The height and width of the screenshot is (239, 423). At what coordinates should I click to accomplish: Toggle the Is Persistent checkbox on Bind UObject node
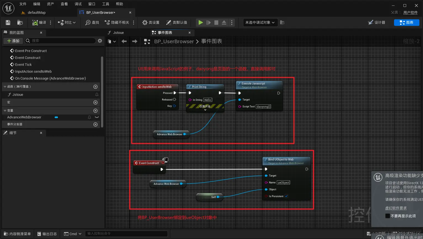(x=286, y=196)
